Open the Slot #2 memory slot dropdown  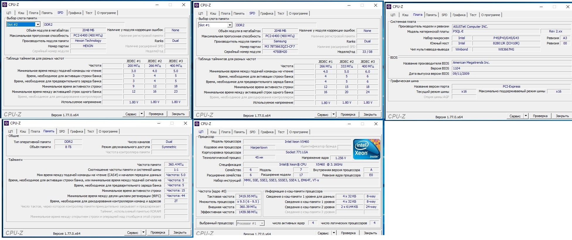pyautogui.click(x=38, y=25)
